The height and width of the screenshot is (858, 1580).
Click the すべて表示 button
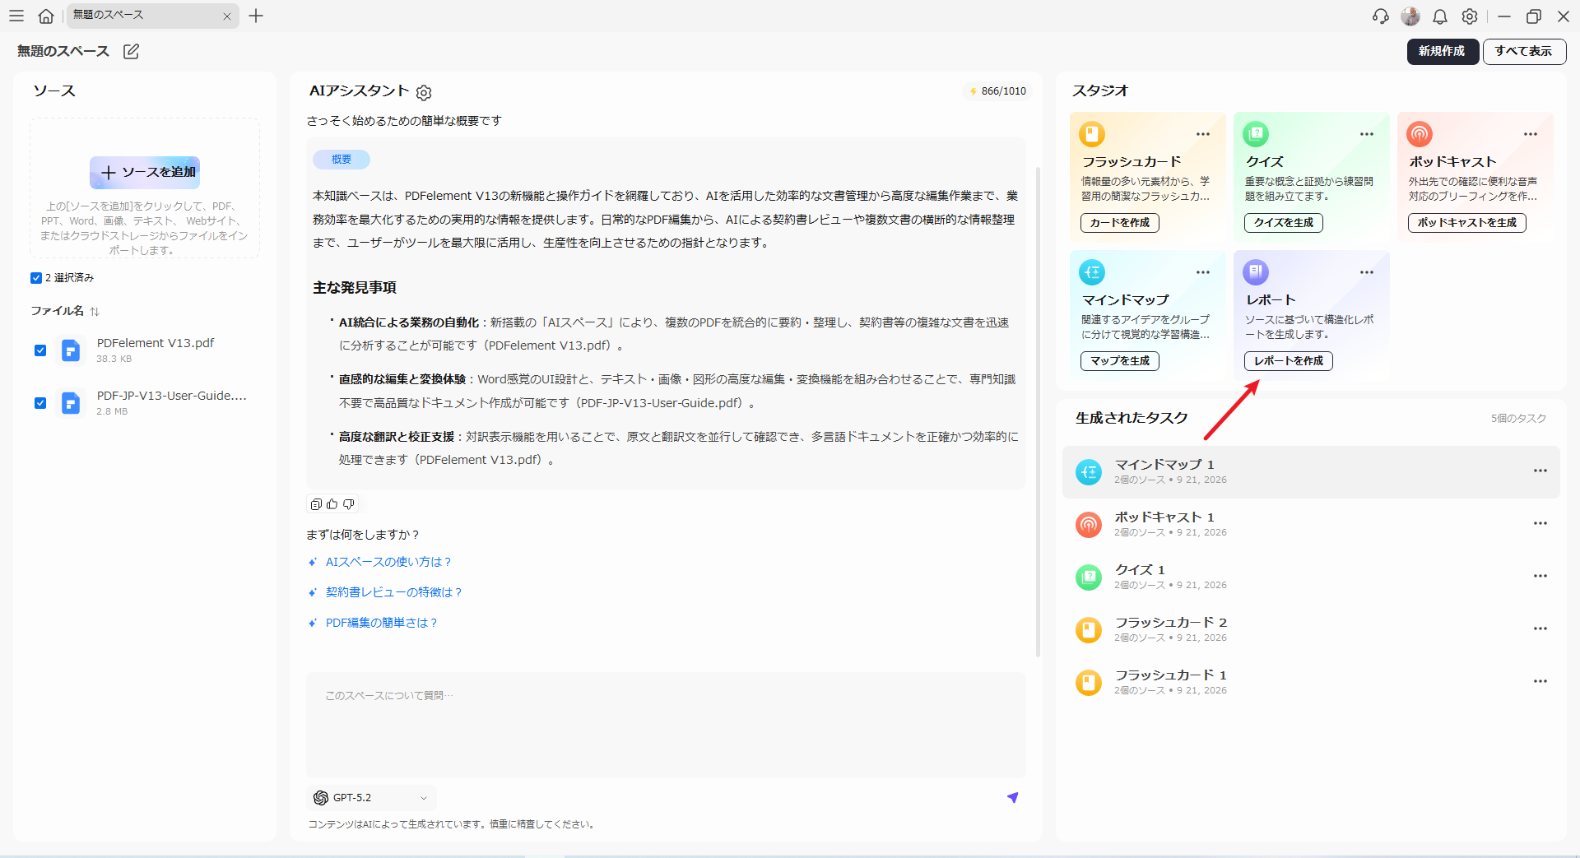click(x=1524, y=51)
